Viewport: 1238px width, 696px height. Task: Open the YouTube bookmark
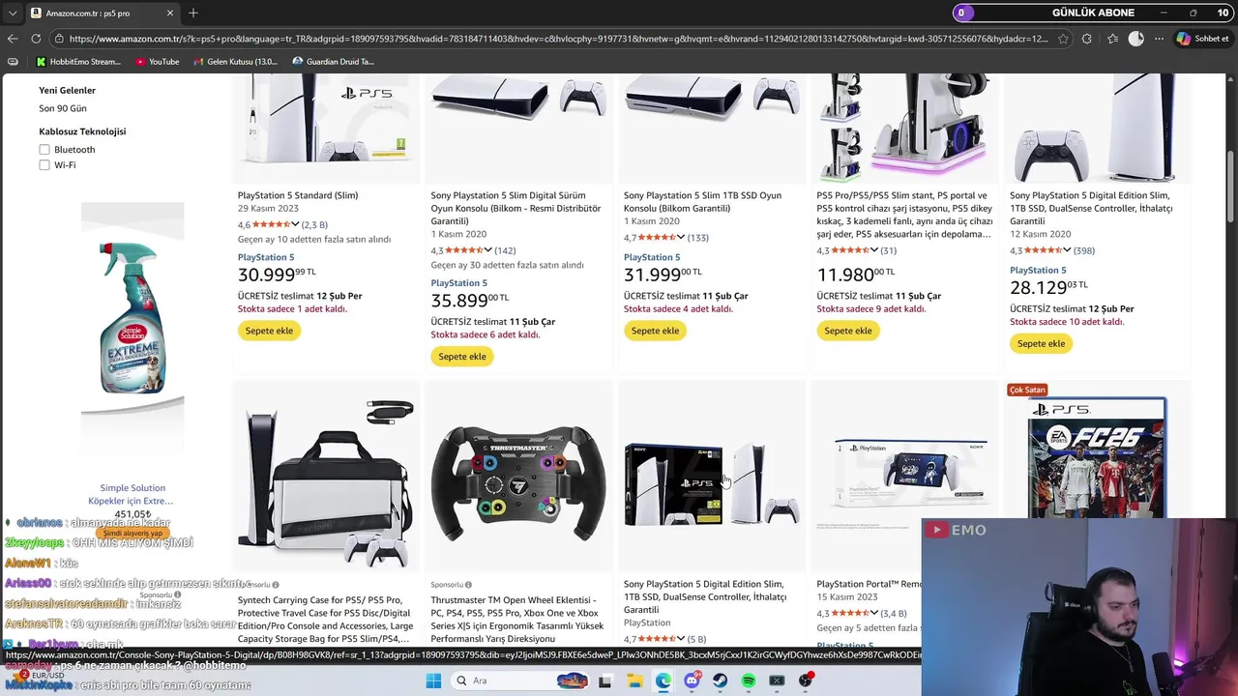pyautogui.click(x=157, y=62)
